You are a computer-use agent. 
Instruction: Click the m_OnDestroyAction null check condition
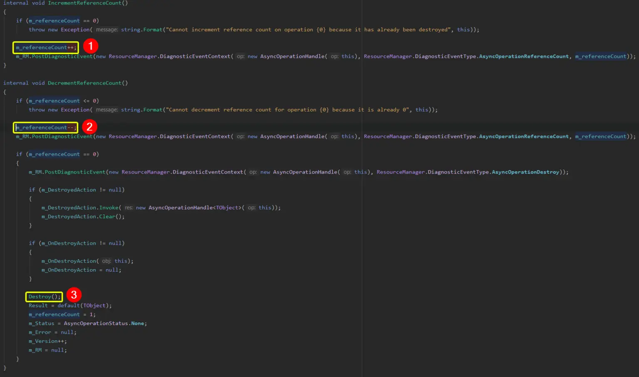coord(78,243)
